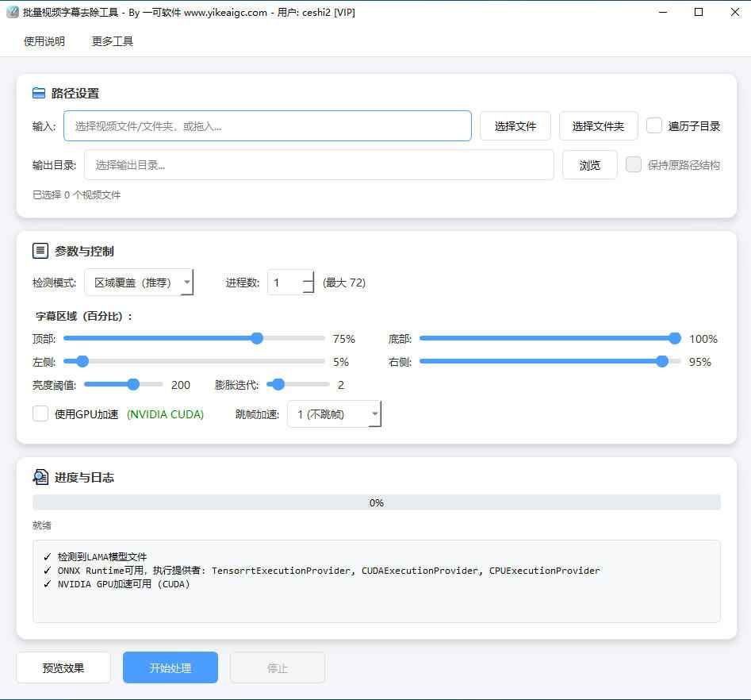Open the 检测模式 dropdown
Viewport: 751px width, 700px height.
pyautogui.click(x=187, y=282)
